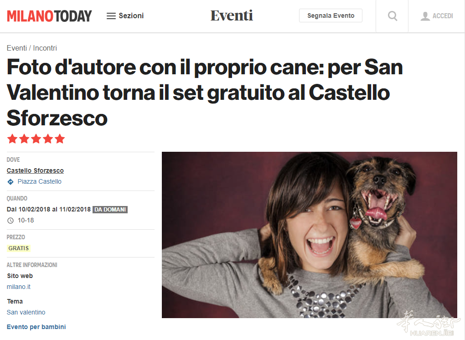
Task: Click the clock icon beside 10-18
Action: pyautogui.click(x=10, y=221)
